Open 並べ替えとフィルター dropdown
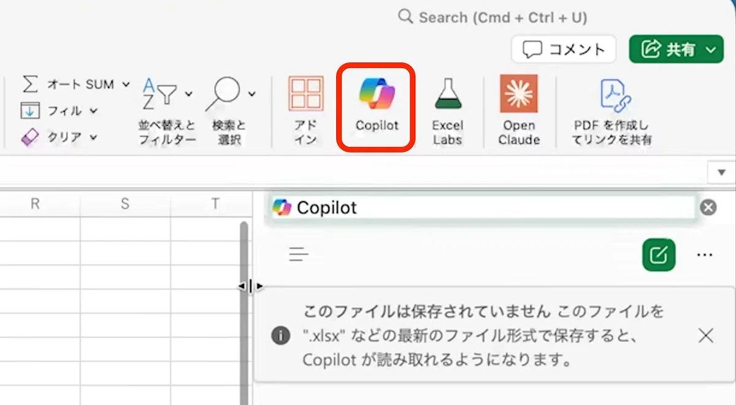 point(188,94)
